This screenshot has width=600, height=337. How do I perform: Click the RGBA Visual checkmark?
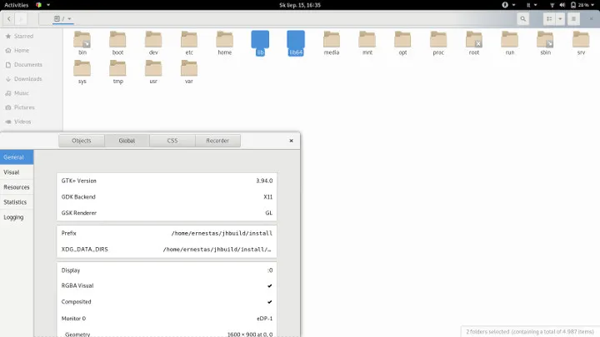pyautogui.click(x=269, y=285)
